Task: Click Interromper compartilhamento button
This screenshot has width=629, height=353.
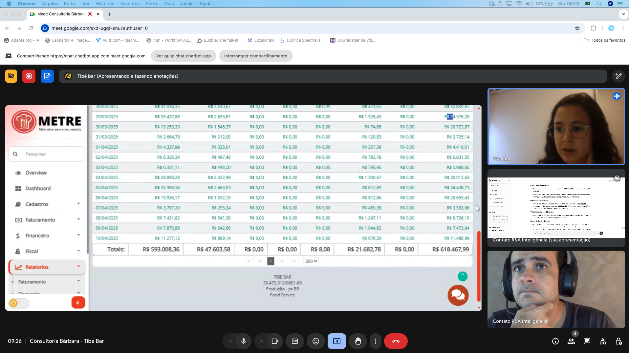Action: coord(256,56)
